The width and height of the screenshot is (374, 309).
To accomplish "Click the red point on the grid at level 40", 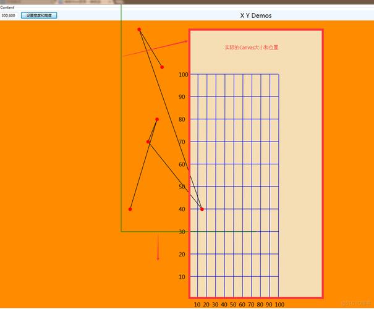I will (x=202, y=209).
